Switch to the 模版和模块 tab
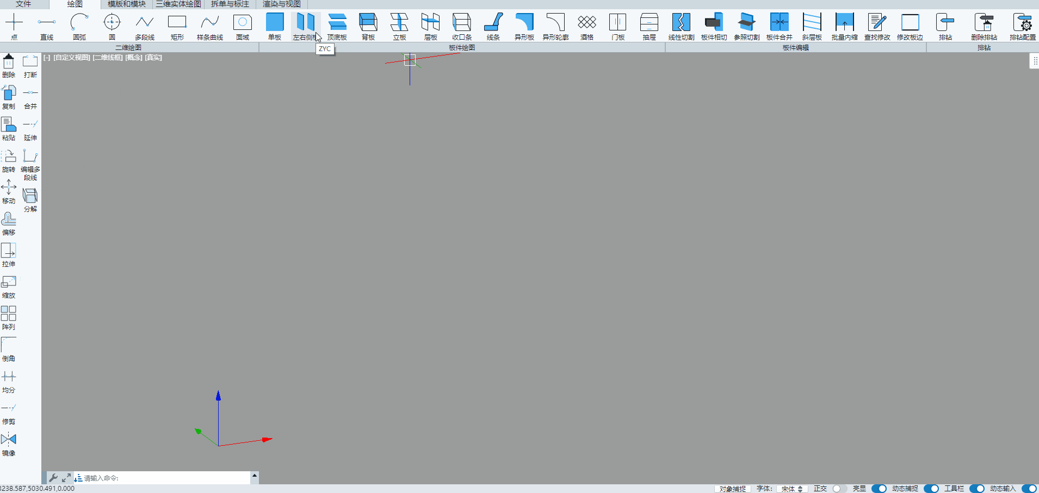Image resolution: width=1039 pixels, height=493 pixels. [126, 4]
